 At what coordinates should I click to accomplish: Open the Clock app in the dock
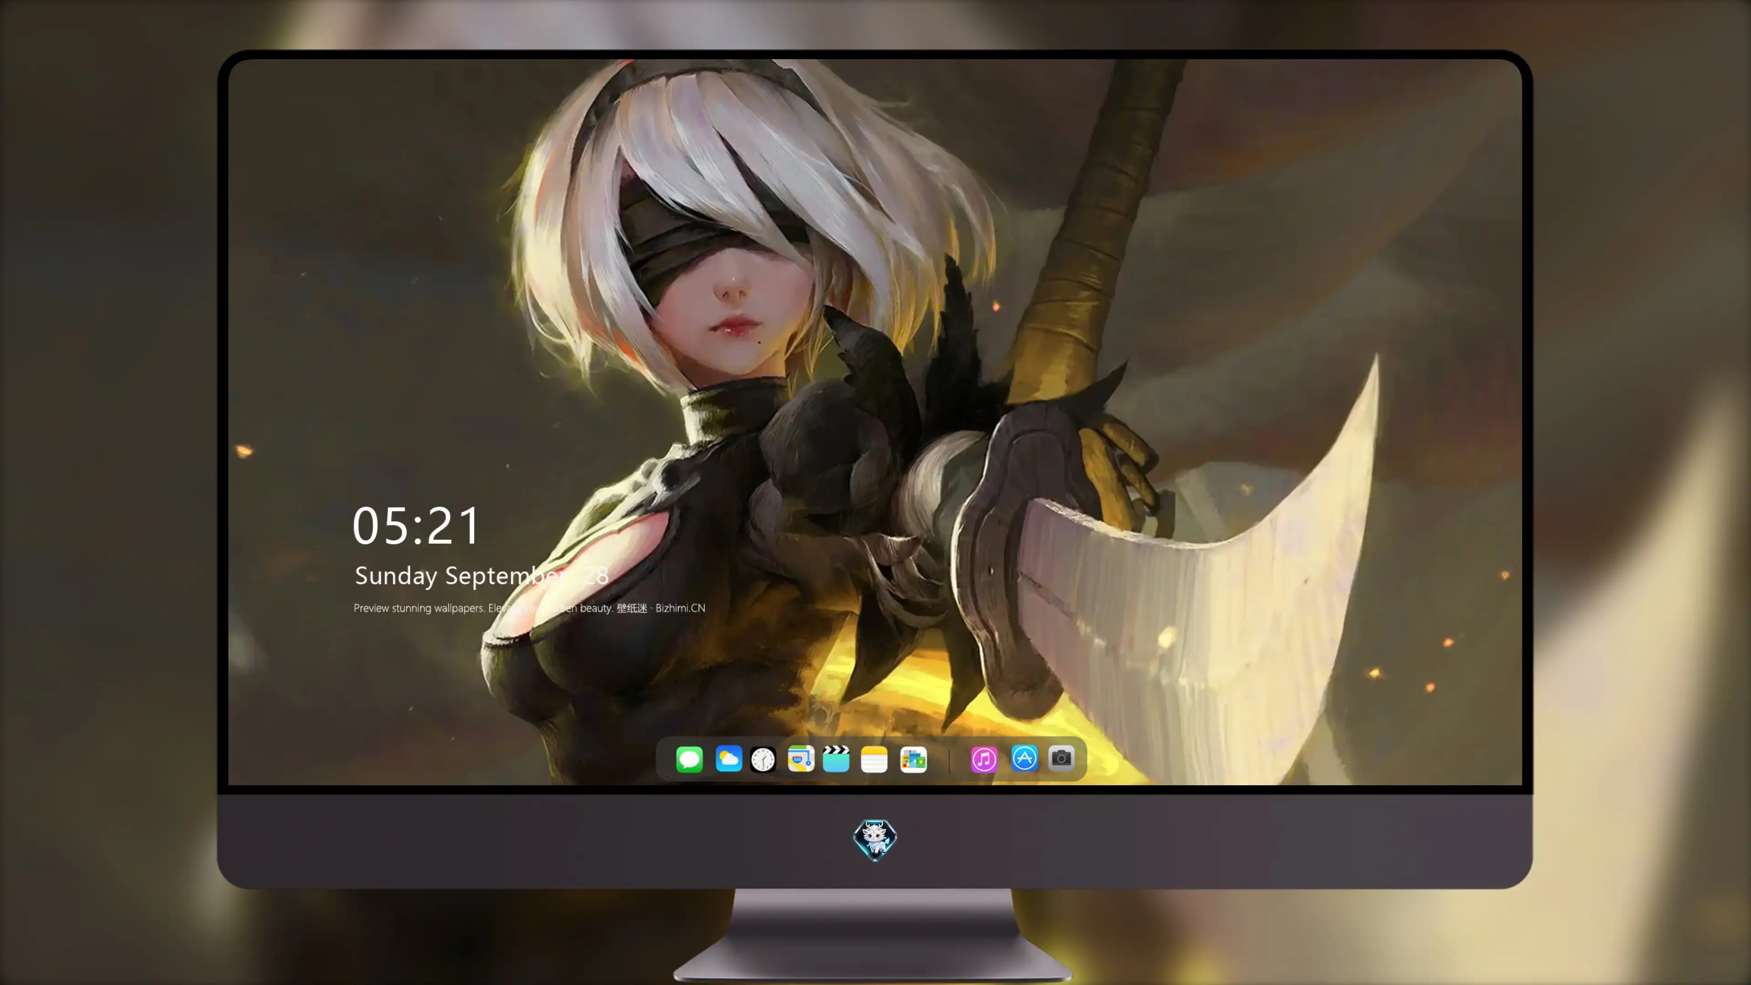(x=763, y=759)
